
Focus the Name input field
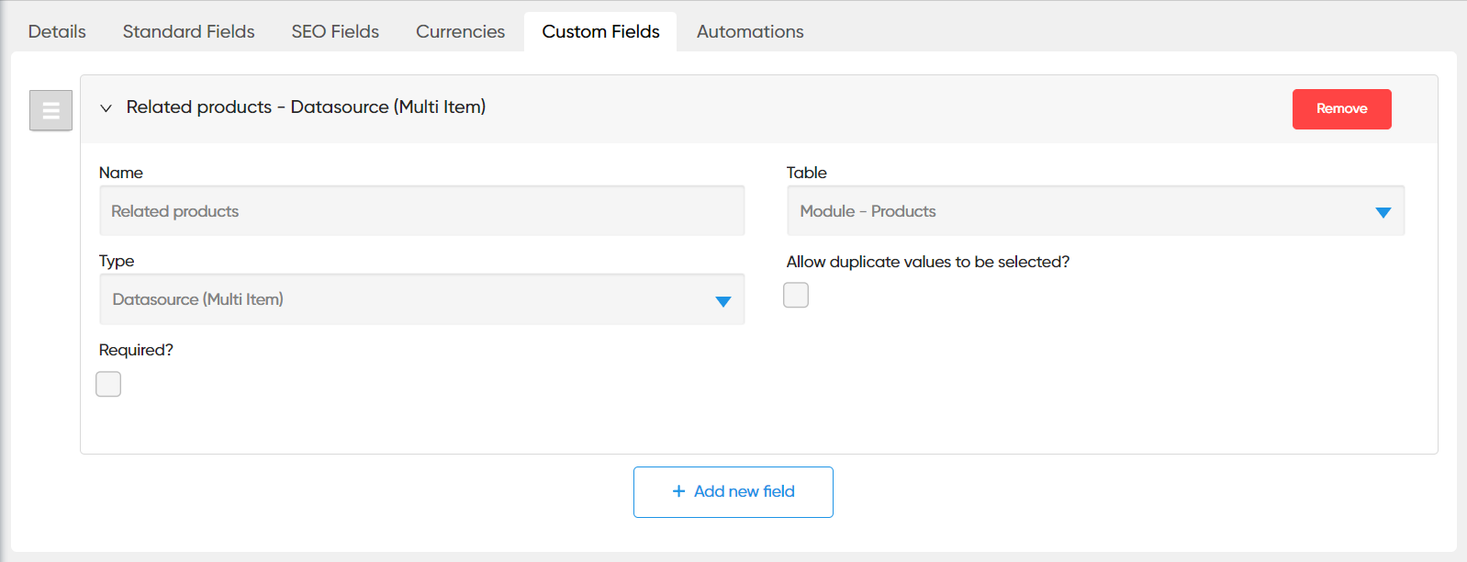(421, 211)
